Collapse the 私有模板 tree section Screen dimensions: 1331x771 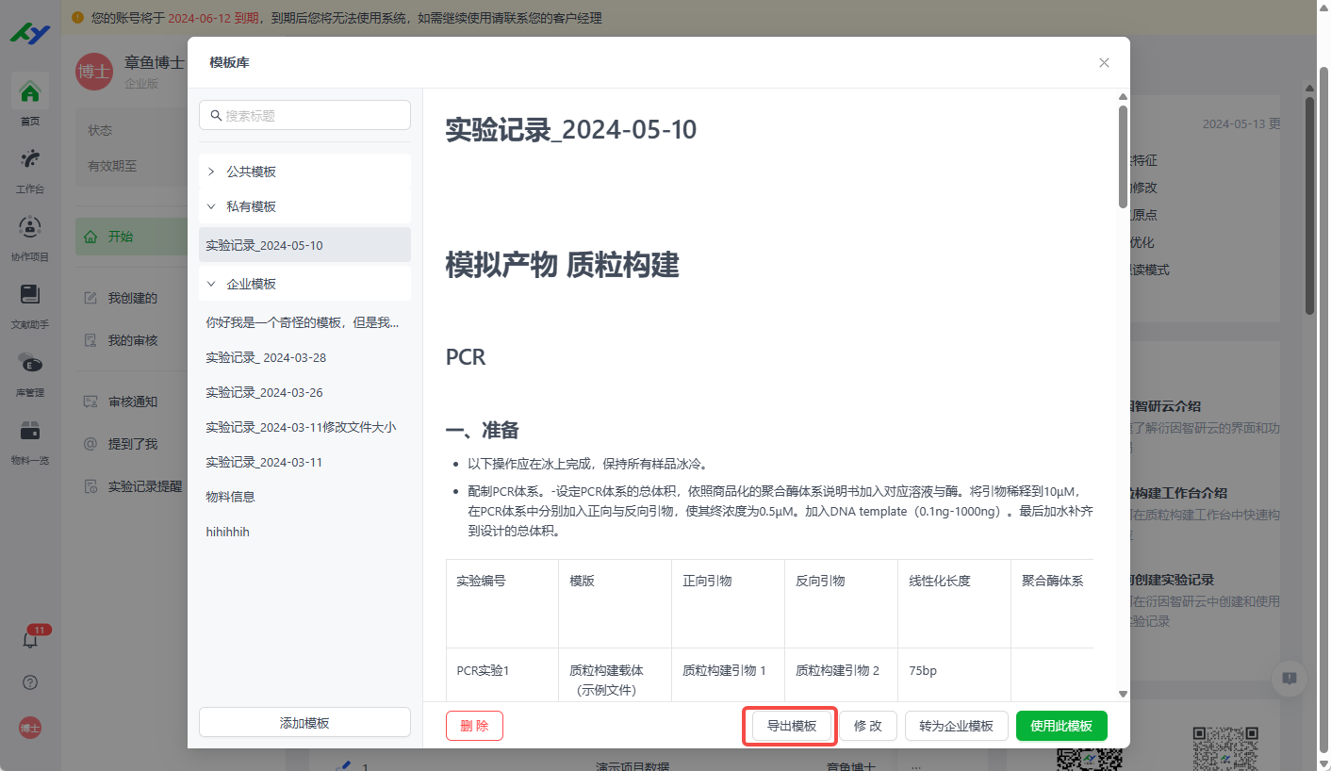[211, 206]
